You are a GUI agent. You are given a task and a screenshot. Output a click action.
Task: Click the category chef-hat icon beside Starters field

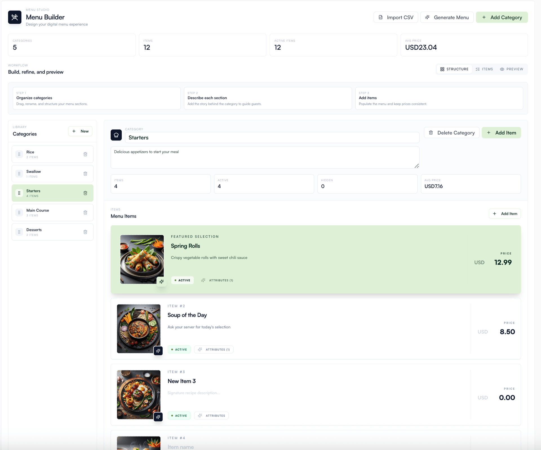pyautogui.click(x=116, y=135)
